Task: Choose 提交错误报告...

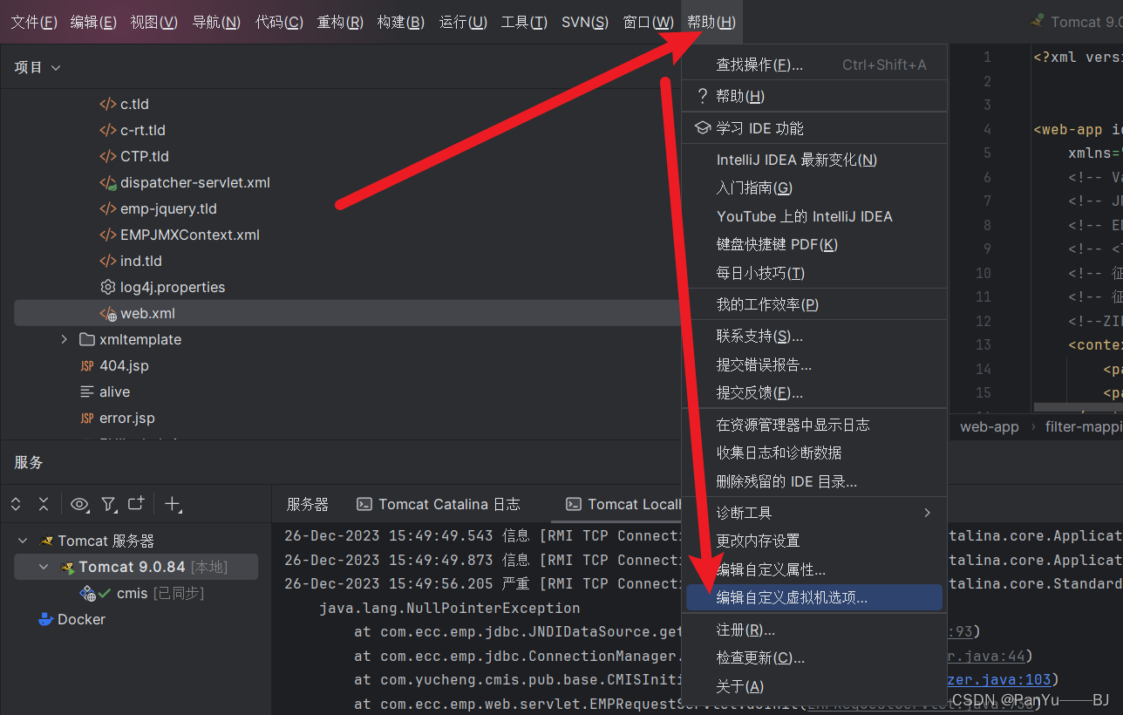Action: click(x=815, y=364)
